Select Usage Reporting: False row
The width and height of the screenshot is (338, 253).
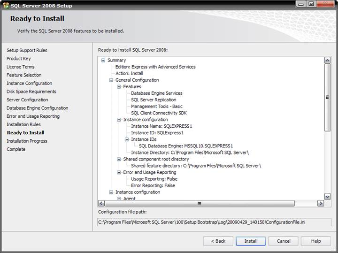(x=154, y=179)
